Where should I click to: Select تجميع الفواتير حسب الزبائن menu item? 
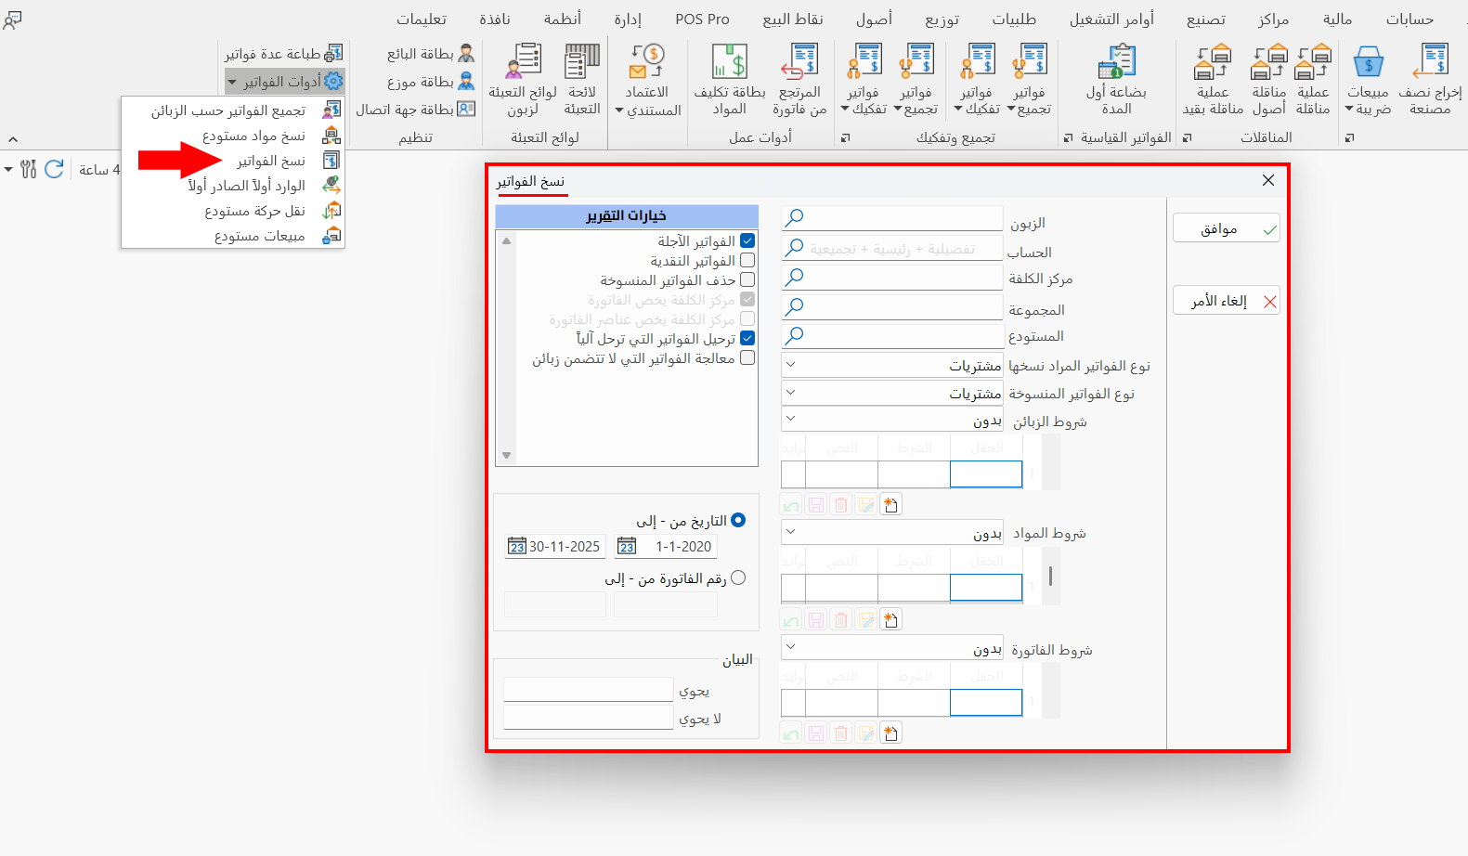(232, 110)
